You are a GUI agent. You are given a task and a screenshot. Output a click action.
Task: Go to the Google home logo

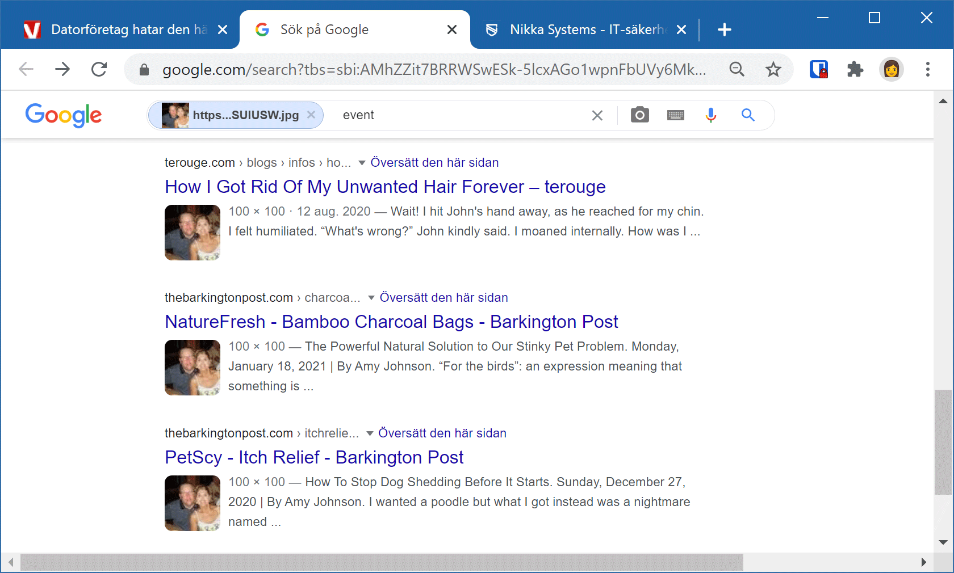(x=64, y=116)
